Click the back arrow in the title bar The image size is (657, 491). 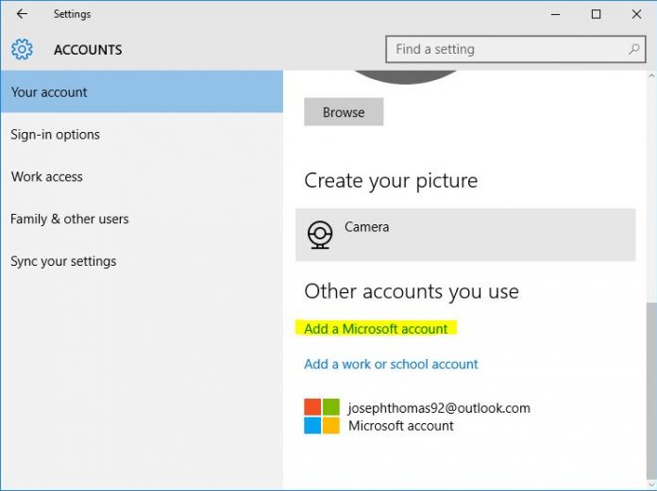point(22,14)
